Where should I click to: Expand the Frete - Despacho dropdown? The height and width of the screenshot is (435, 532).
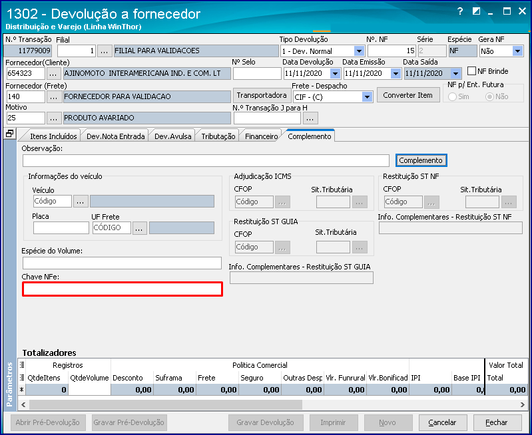(367, 97)
